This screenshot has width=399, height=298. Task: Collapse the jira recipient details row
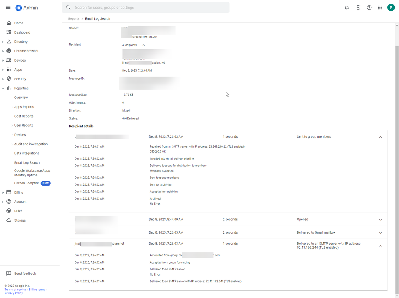(x=381, y=246)
